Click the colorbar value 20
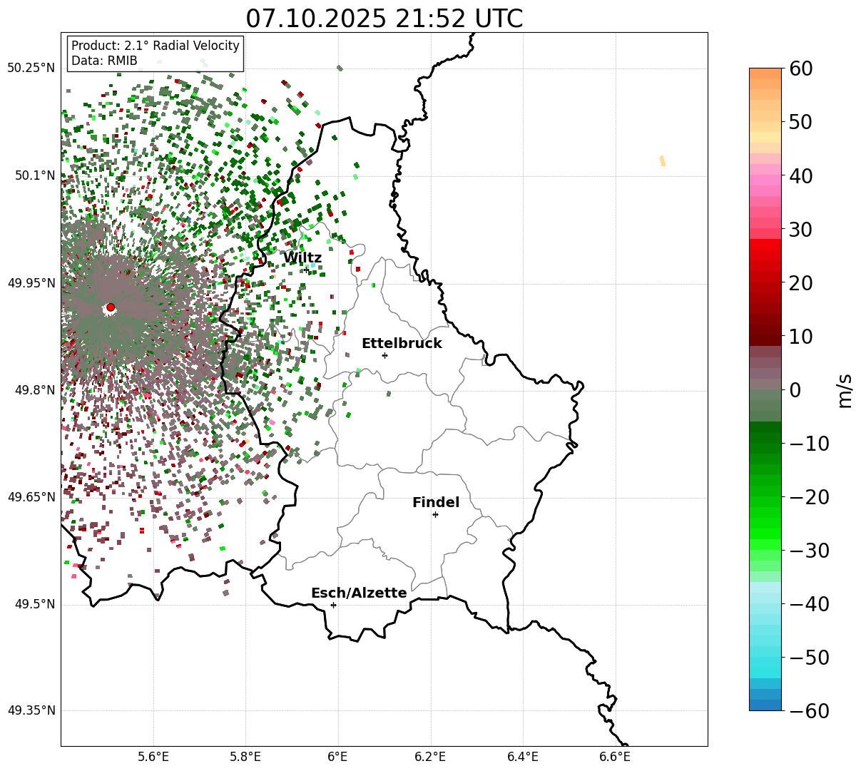 click(802, 282)
